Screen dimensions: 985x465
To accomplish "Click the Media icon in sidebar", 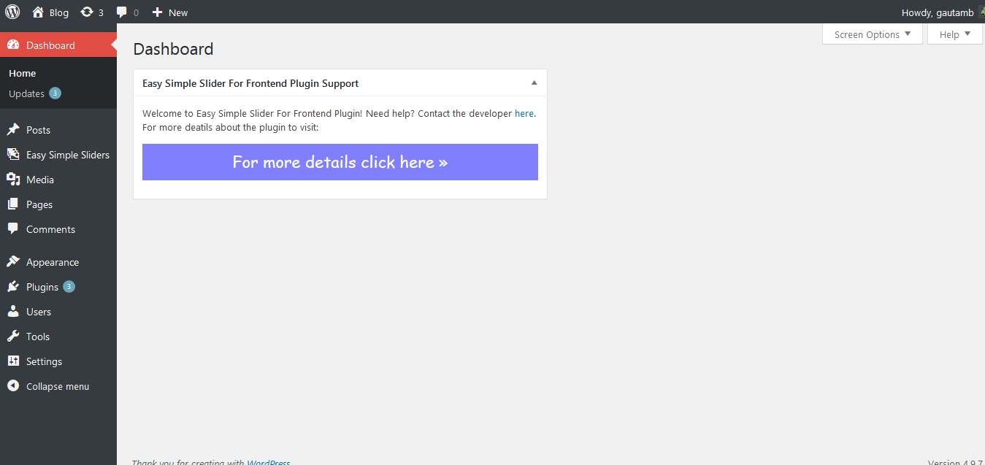I will (13, 180).
